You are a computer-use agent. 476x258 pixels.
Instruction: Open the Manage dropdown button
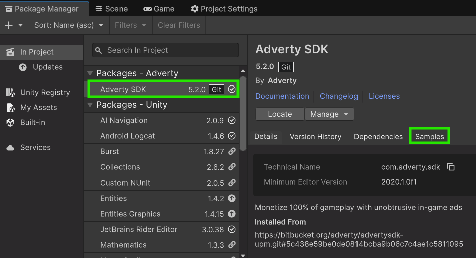pos(329,114)
